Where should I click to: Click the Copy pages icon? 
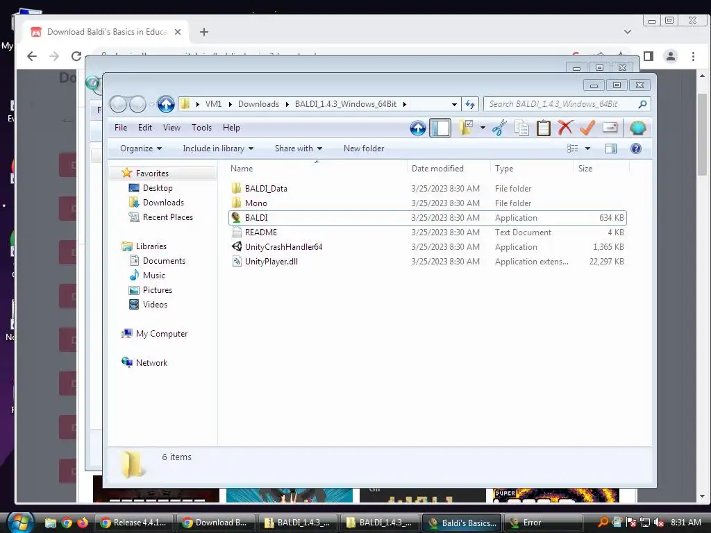pyautogui.click(x=521, y=128)
